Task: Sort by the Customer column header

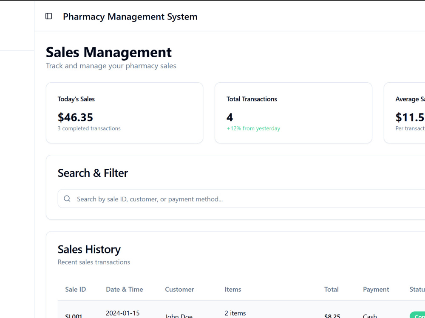Action: tap(179, 289)
